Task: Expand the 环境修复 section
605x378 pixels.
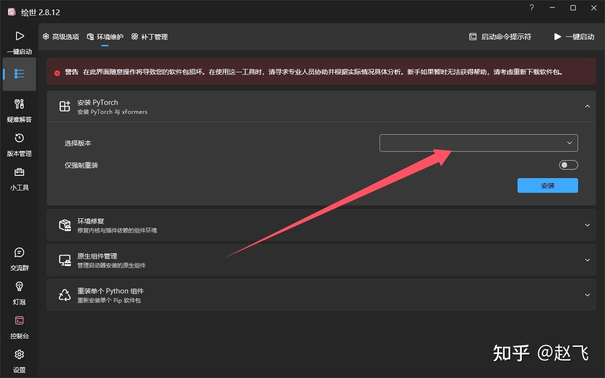Action: [587, 225]
